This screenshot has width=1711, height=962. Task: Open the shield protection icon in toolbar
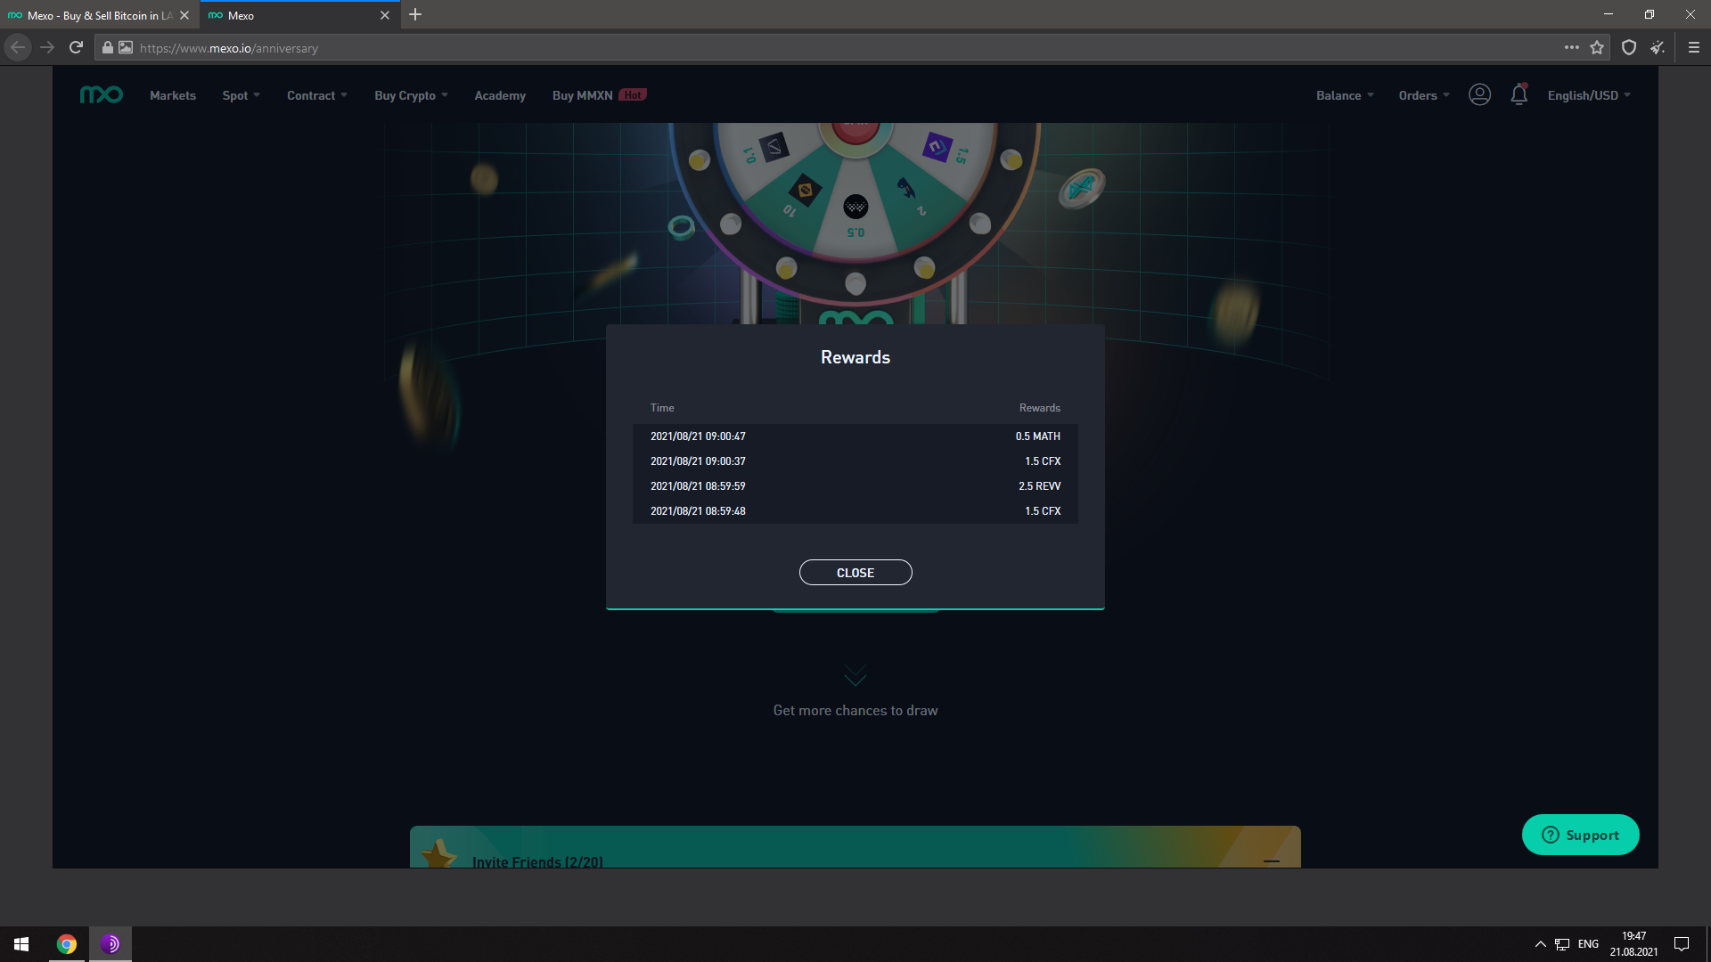tap(1629, 48)
